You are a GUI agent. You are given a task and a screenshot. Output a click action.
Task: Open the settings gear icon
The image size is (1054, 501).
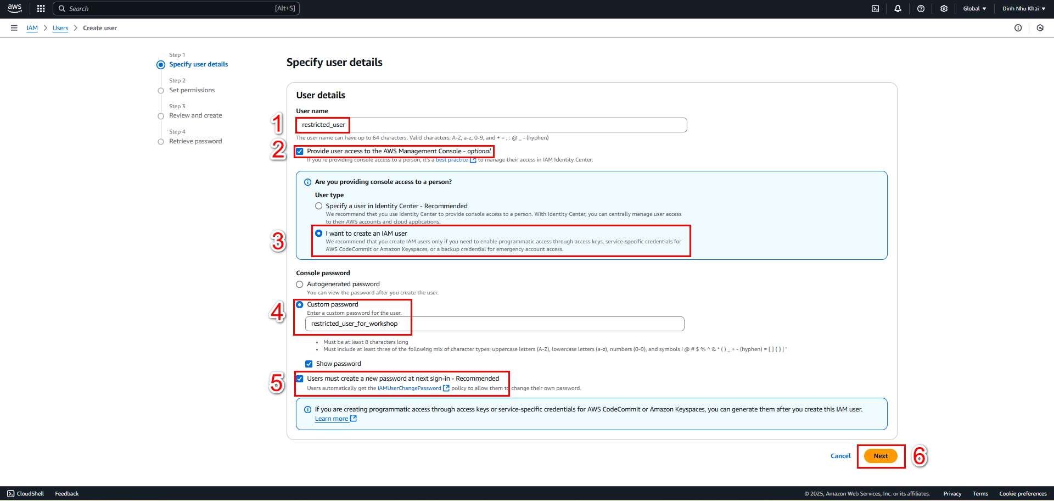(944, 8)
